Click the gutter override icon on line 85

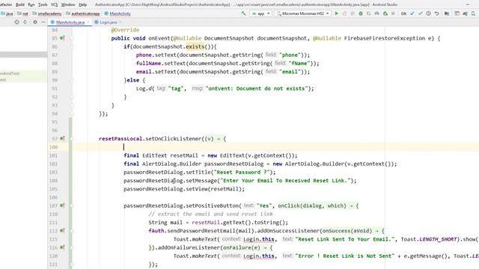click(x=62, y=38)
